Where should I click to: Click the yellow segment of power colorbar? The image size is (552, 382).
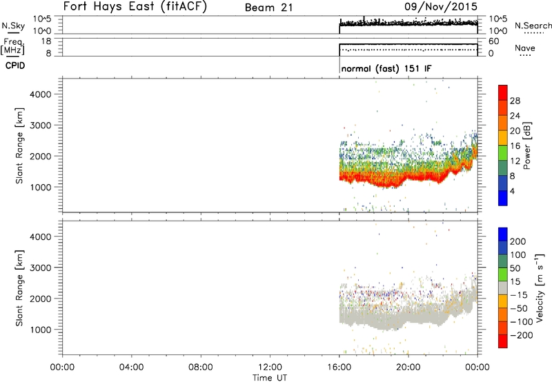click(x=503, y=137)
